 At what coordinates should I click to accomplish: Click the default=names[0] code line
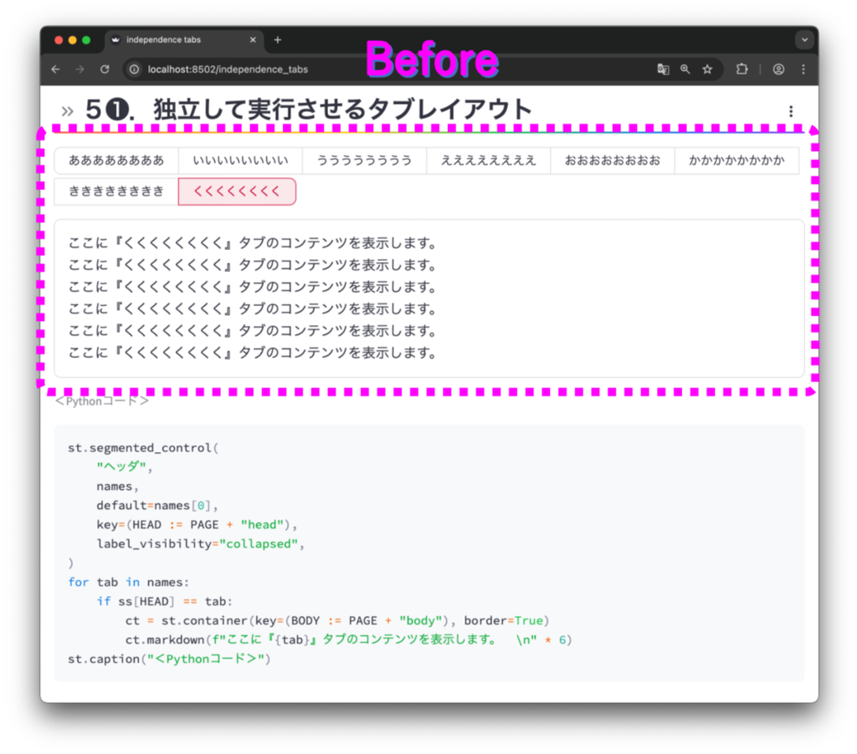(x=157, y=506)
